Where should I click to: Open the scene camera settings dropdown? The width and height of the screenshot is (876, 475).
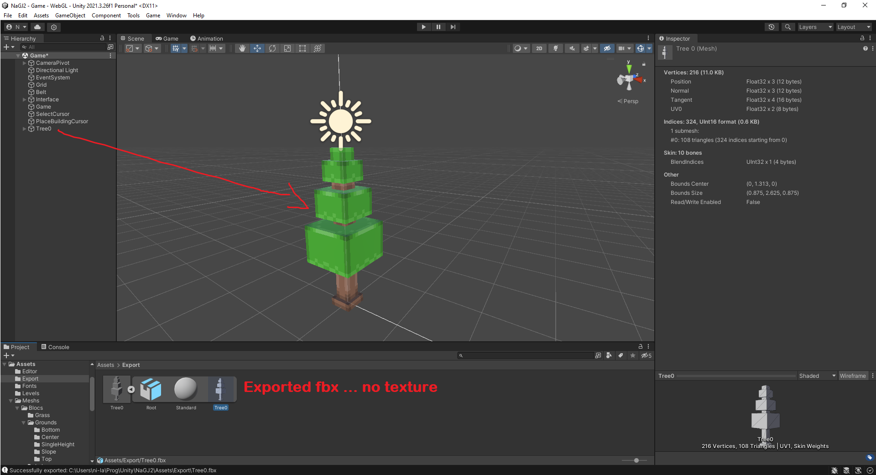point(625,48)
